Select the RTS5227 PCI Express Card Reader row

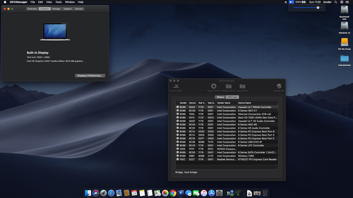point(227,159)
